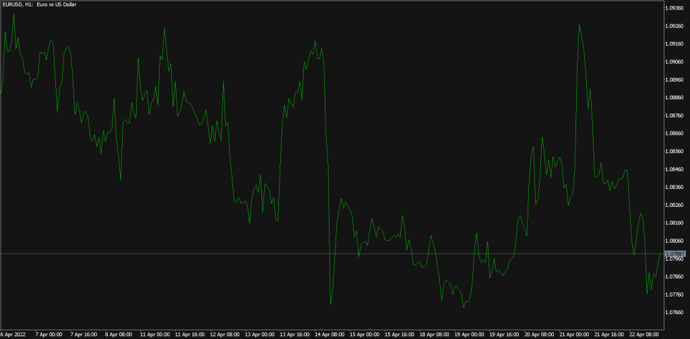Click the 6 Apr 2022 date label
This screenshot has width=690, height=339.
click(x=13, y=334)
